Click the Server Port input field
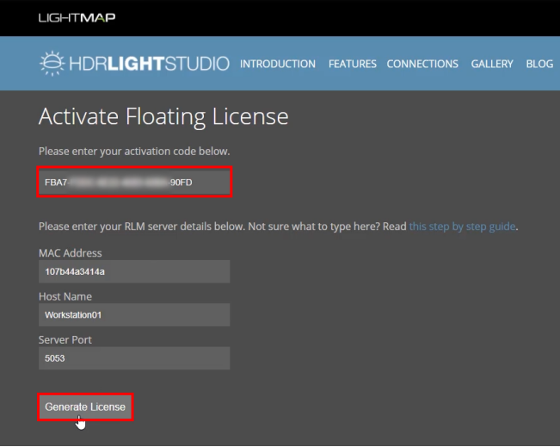This screenshot has width=560, height=447. 134,358
